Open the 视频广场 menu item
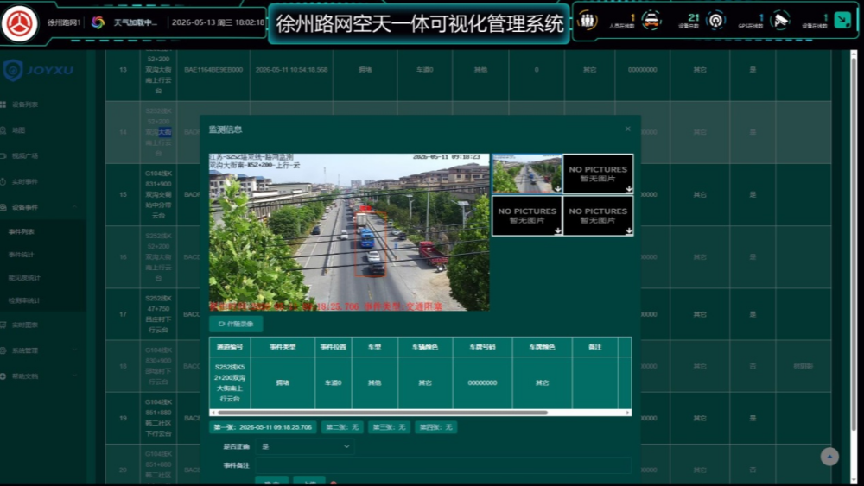Viewport: 864px width, 486px height. [x=25, y=155]
